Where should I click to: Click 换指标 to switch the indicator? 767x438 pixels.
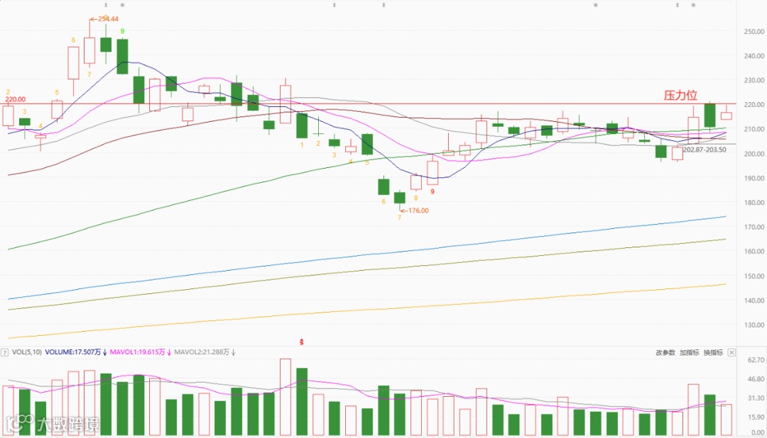coord(713,352)
